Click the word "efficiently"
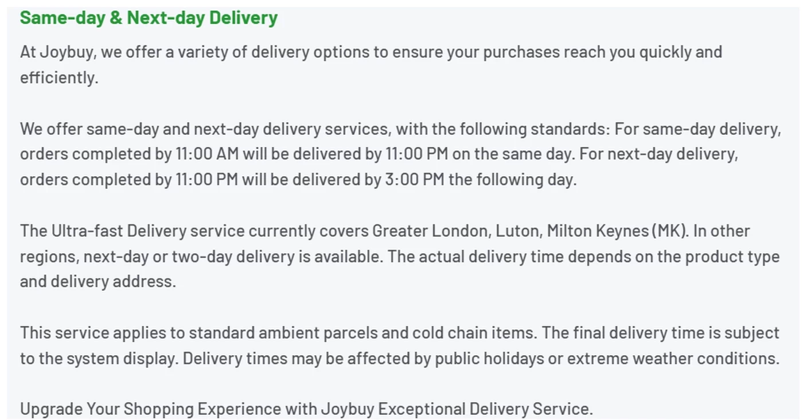803x420 pixels. [57, 77]
